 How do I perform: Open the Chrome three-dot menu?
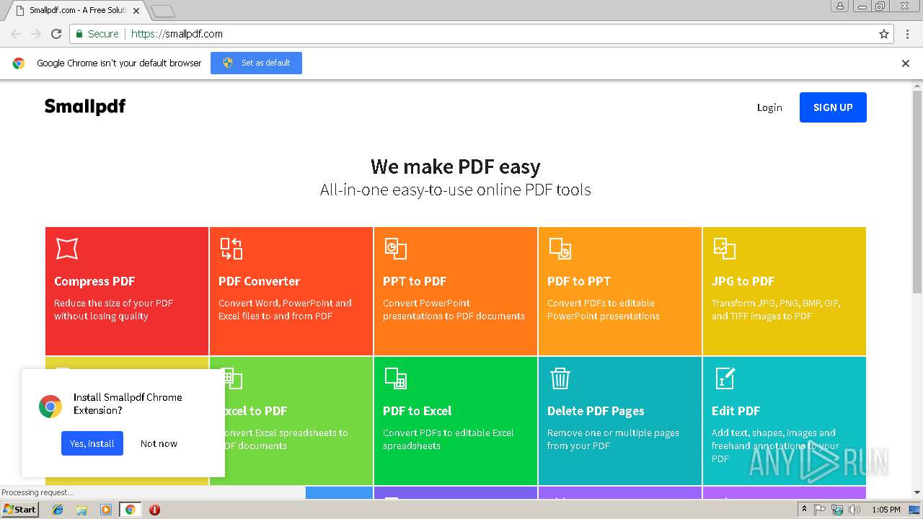(x=907, y=34)
